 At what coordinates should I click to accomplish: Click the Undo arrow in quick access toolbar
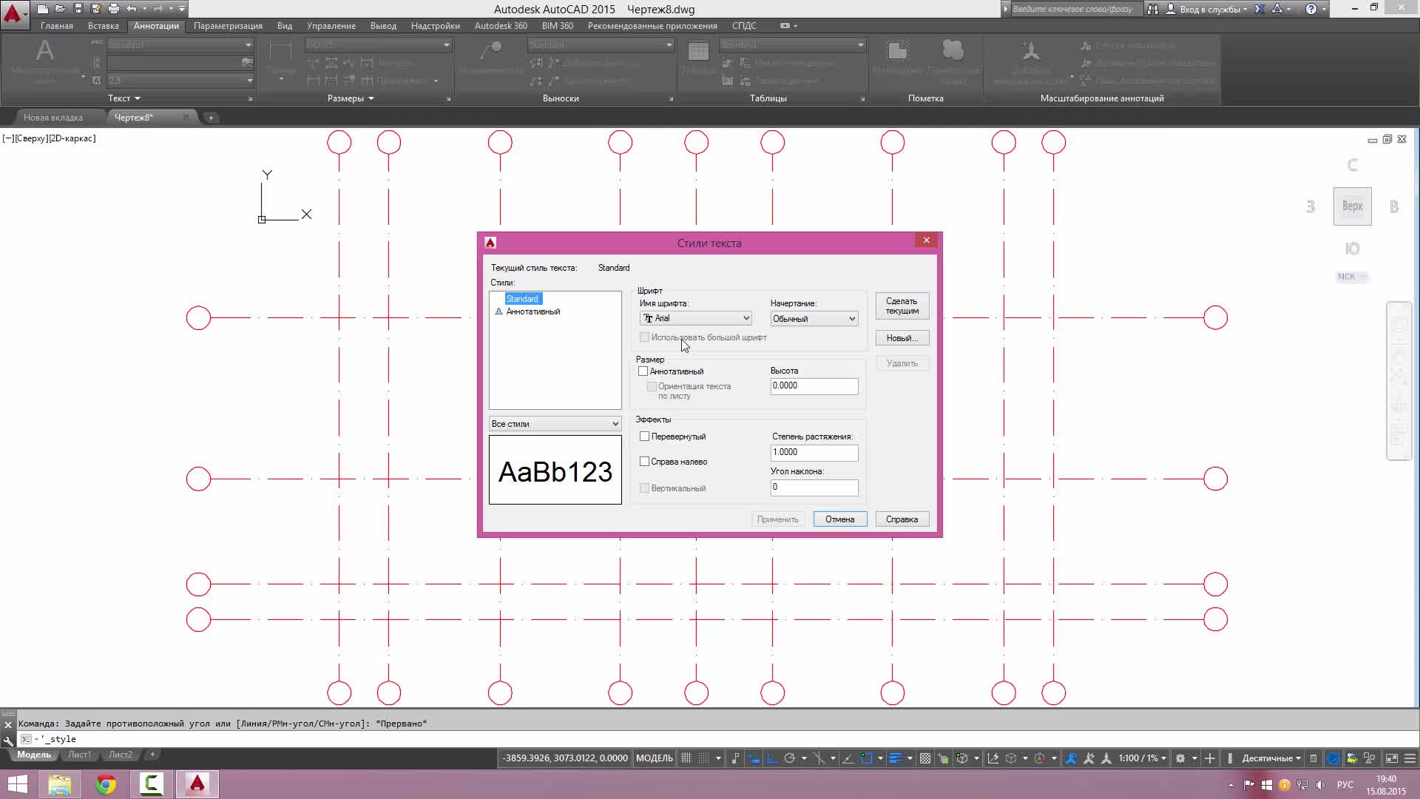tap(132, 9)
